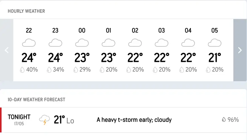
Task: Click the 21° Lo temperature reading
Action: point(64,120)
